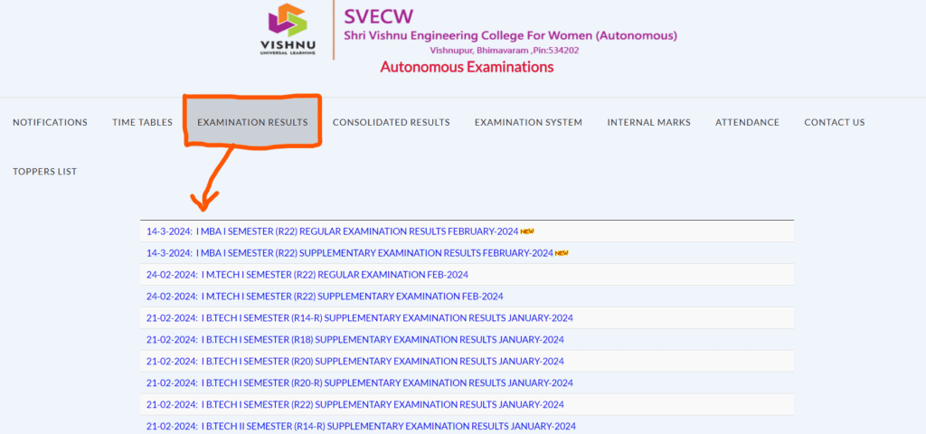Open I B.Tech I Semester (R22) Supplementary results

355,405
